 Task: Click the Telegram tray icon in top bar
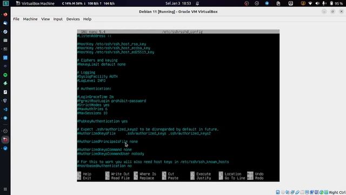pyautogui.click(x=267, y=3)
